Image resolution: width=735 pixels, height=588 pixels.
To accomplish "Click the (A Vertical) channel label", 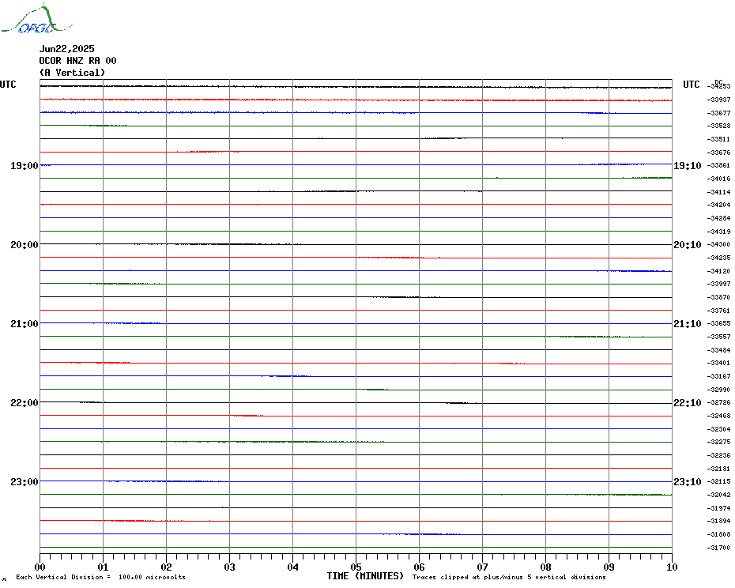I will 72,73.
